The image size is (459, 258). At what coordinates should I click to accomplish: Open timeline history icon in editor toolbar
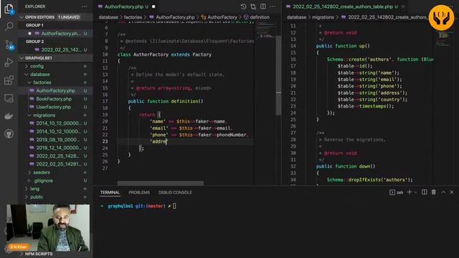click(243, 6)
